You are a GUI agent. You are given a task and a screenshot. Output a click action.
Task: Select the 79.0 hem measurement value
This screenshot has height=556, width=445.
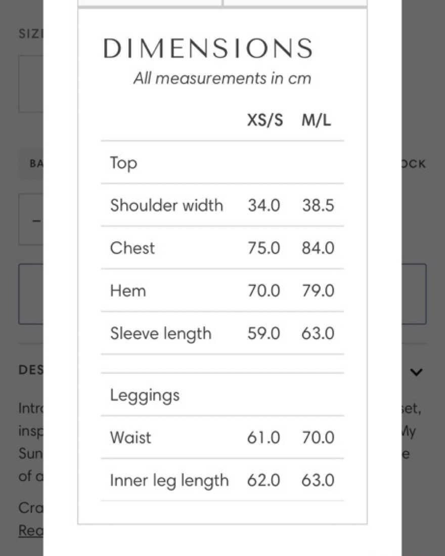tap(318, 291)
